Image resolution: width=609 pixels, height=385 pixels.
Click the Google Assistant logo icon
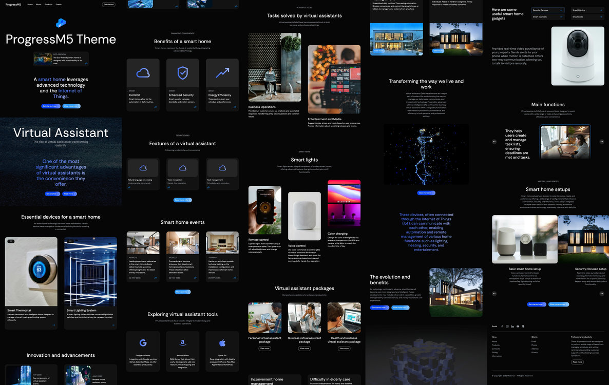[x=143, y=343]
